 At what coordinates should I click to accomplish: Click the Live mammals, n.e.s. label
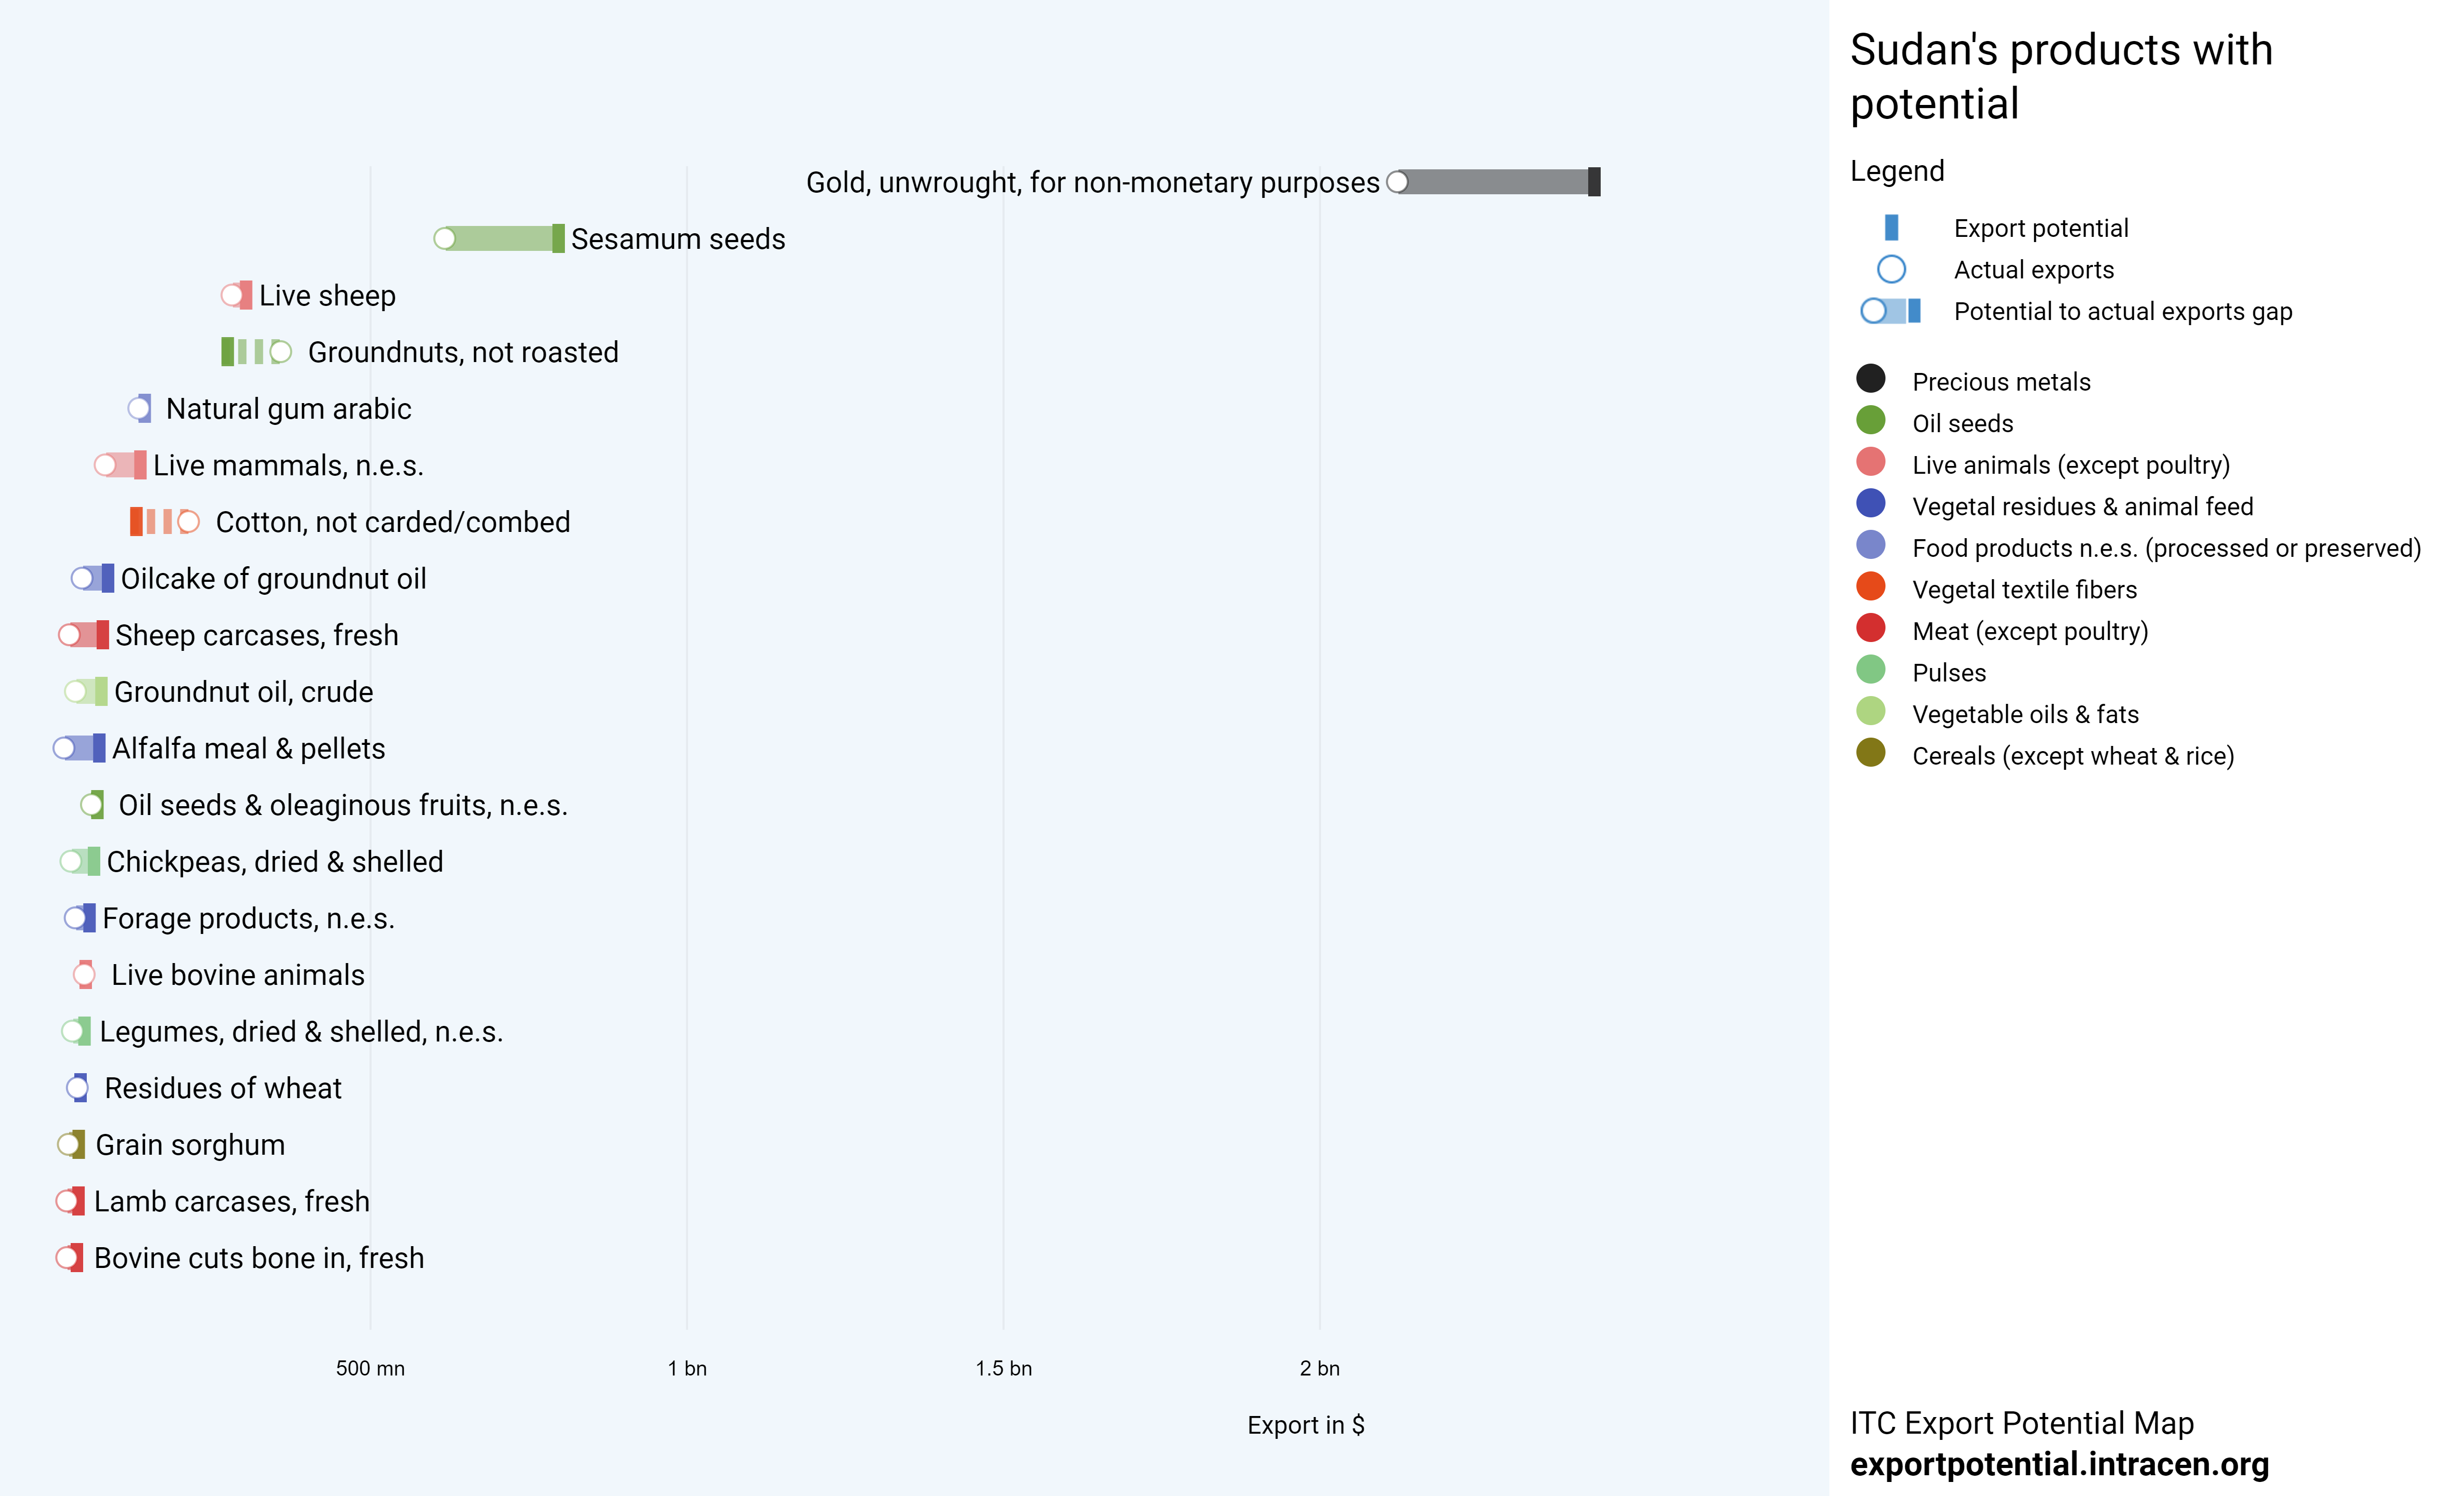click(289, 466)
